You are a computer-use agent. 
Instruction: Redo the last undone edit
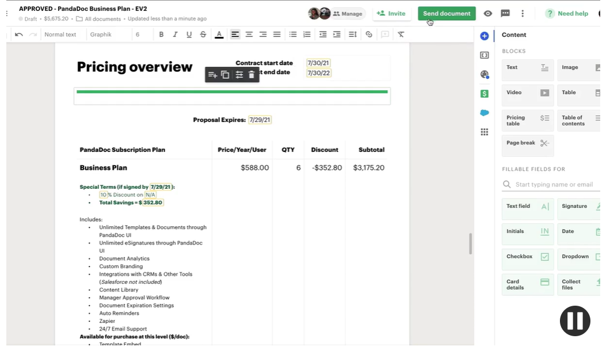coord(33,35)
